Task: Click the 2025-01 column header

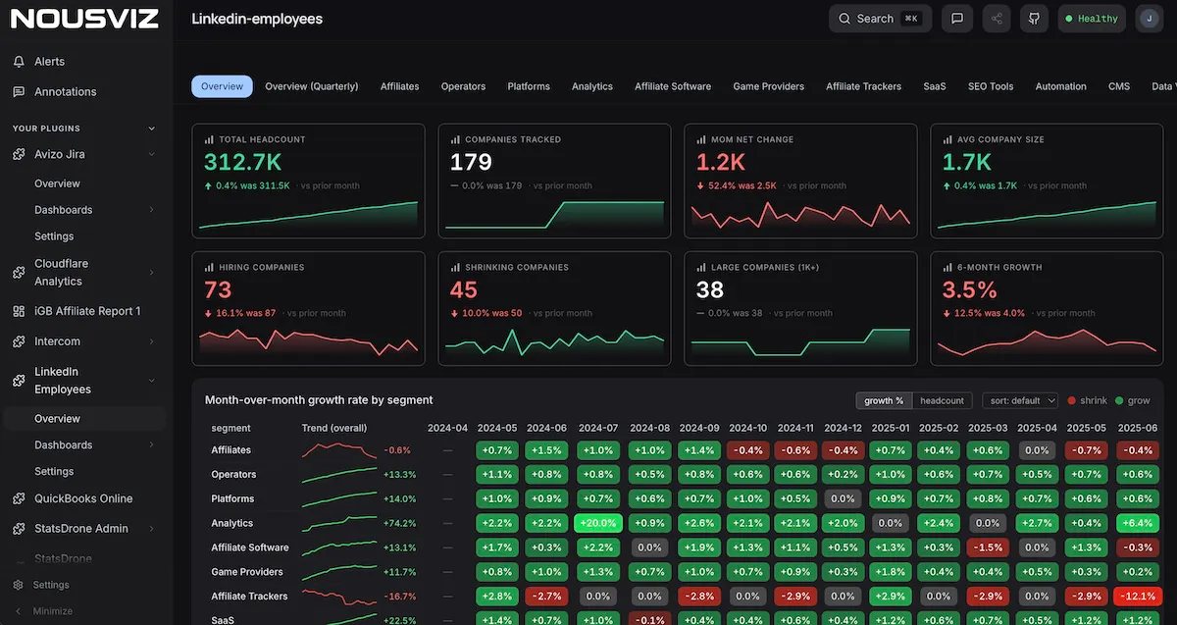Action: tap(893, 428)
